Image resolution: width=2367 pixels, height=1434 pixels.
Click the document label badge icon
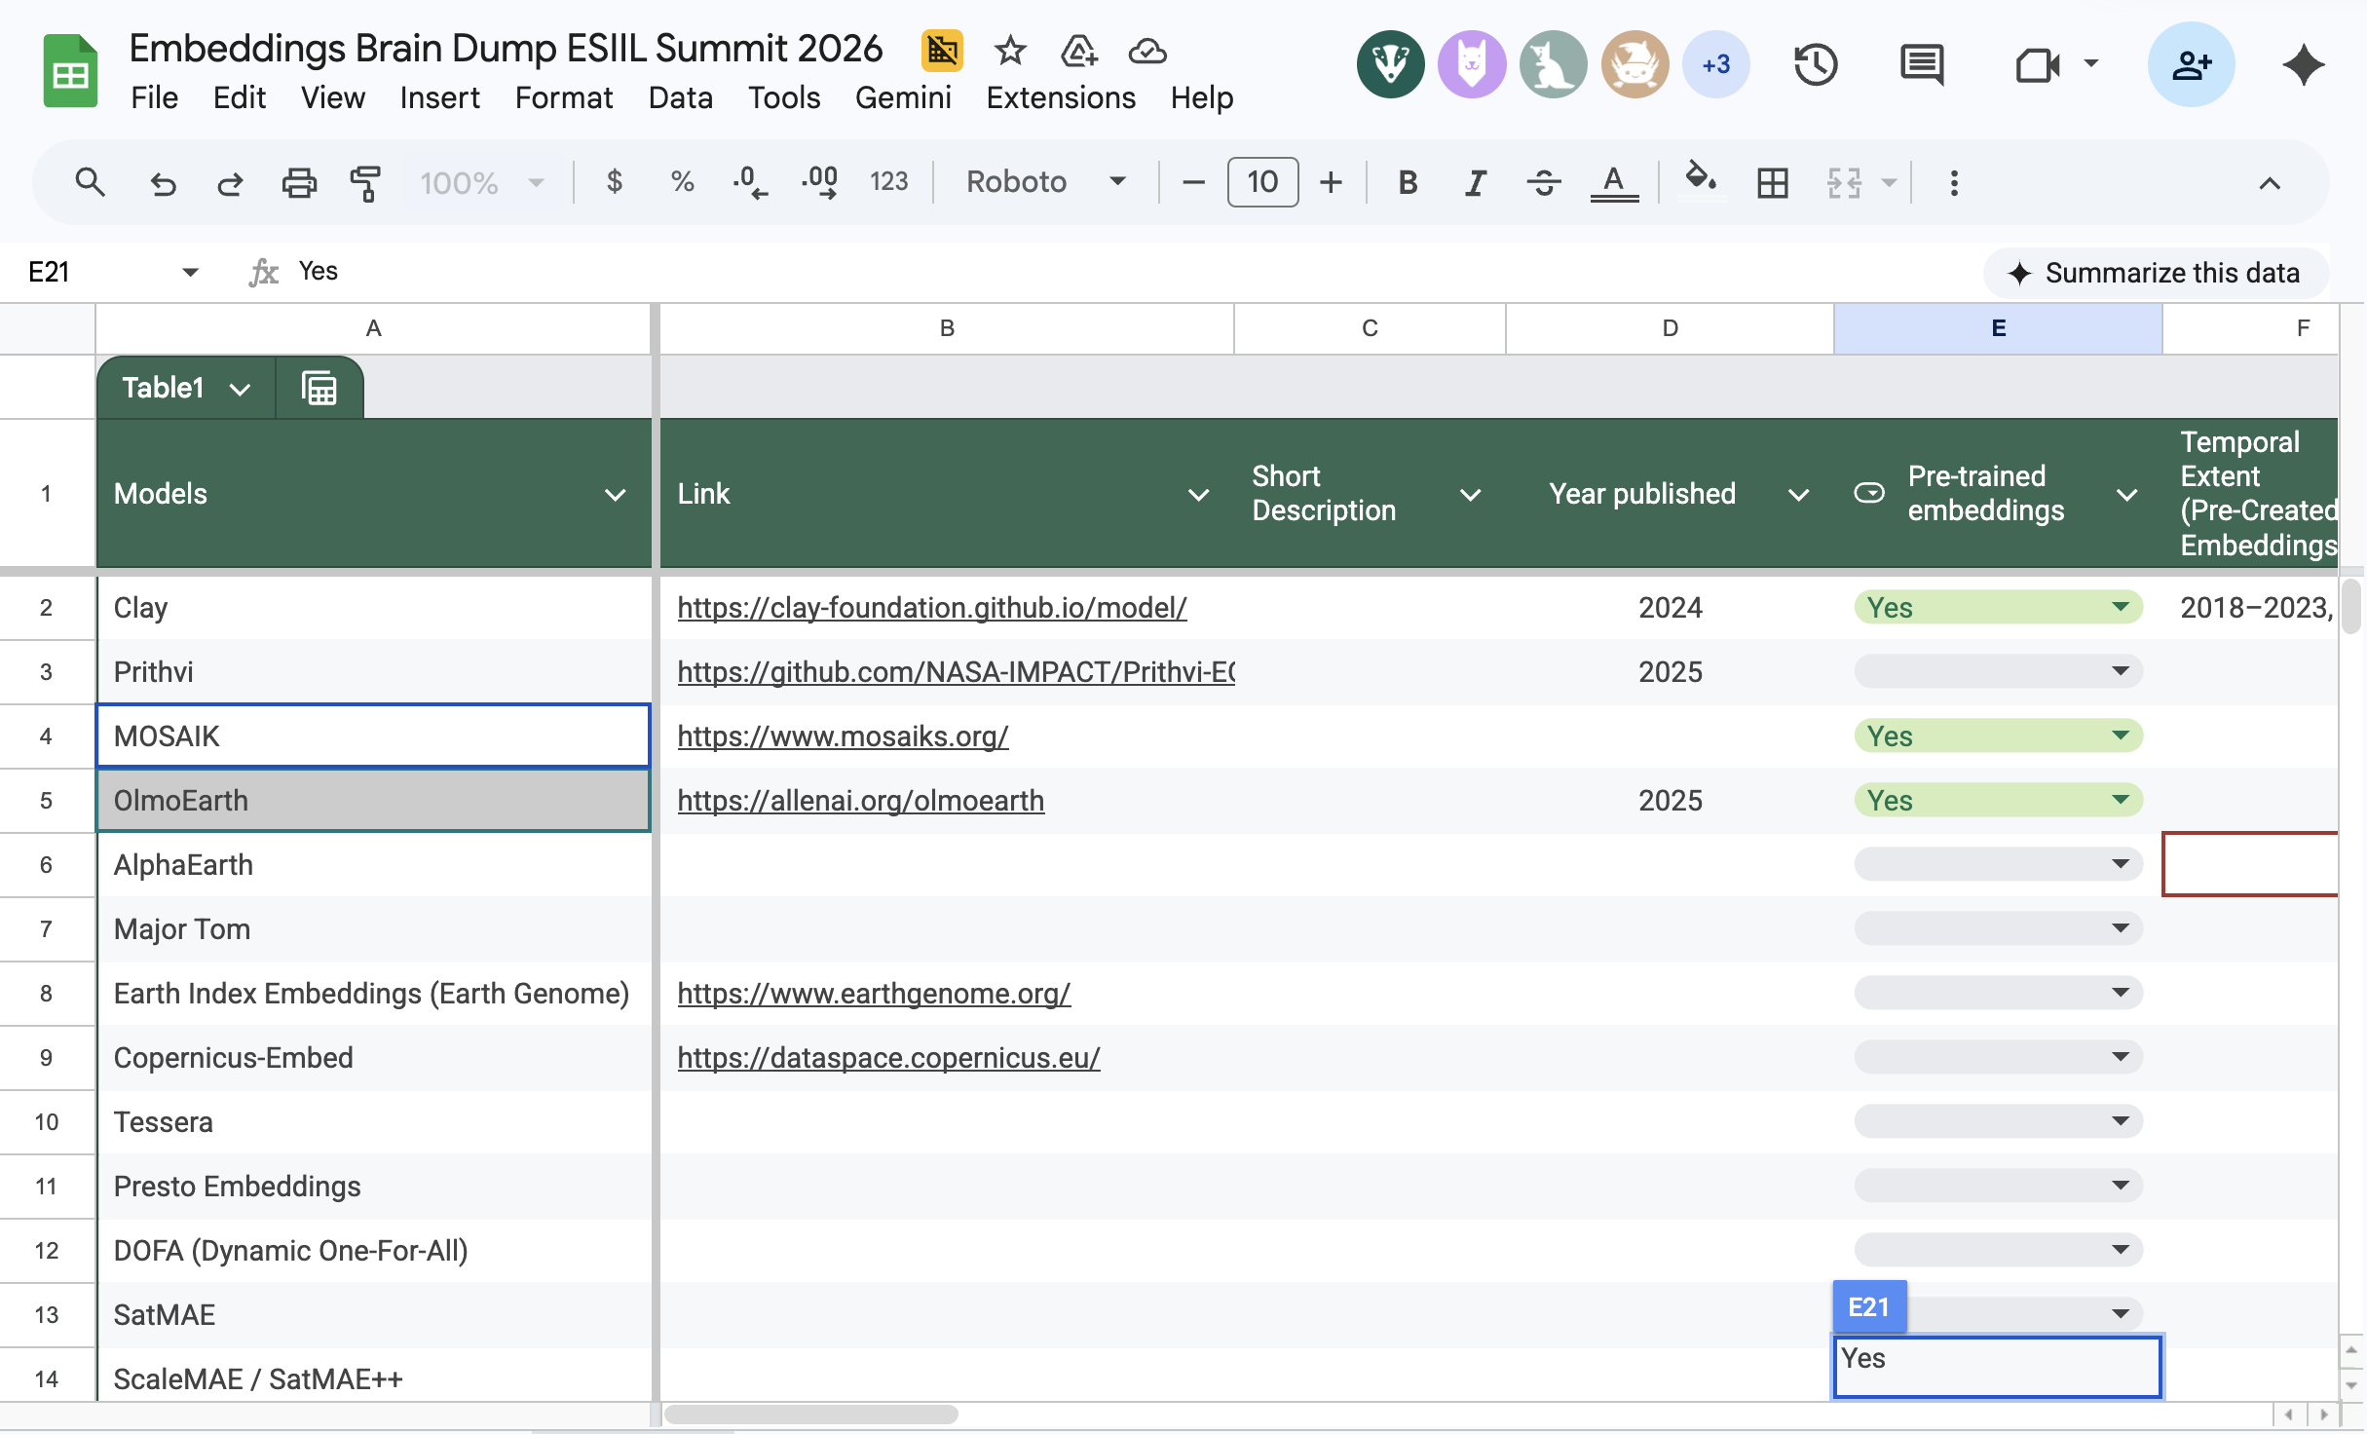(942, 51)
